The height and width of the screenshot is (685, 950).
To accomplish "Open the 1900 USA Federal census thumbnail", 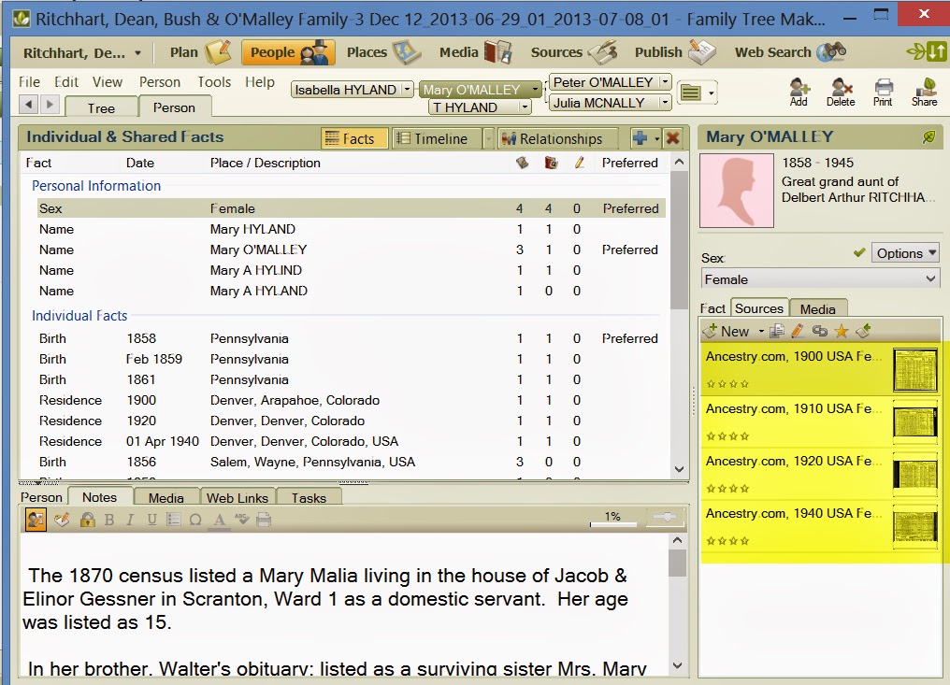I will [914, 369].
